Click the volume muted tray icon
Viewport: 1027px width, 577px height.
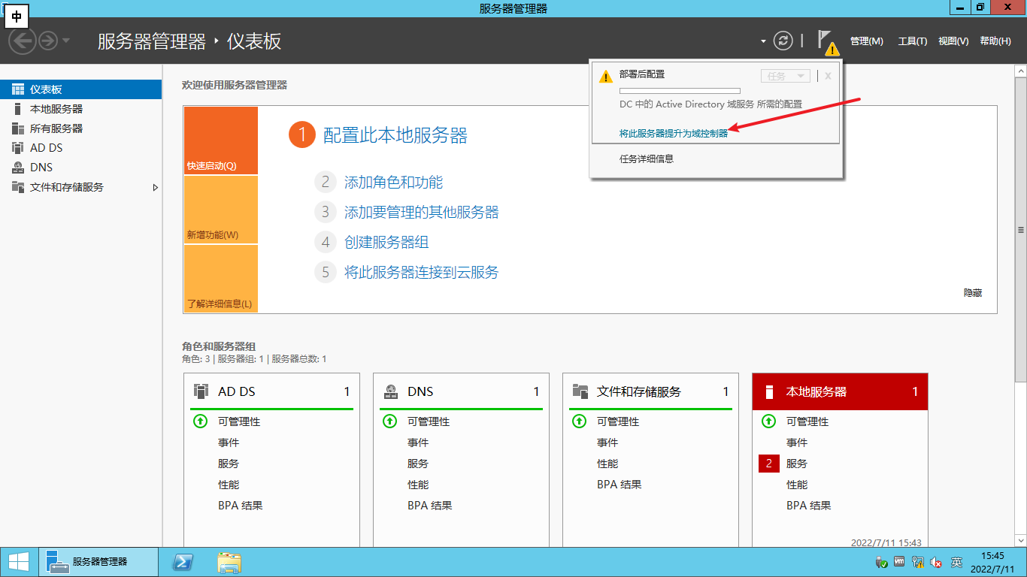937,562
